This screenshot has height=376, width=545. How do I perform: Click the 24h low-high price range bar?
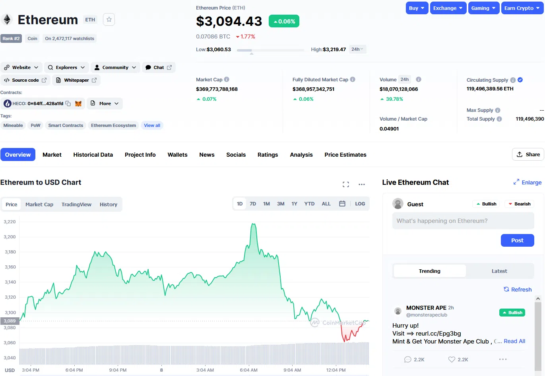[x=270, y=50]
